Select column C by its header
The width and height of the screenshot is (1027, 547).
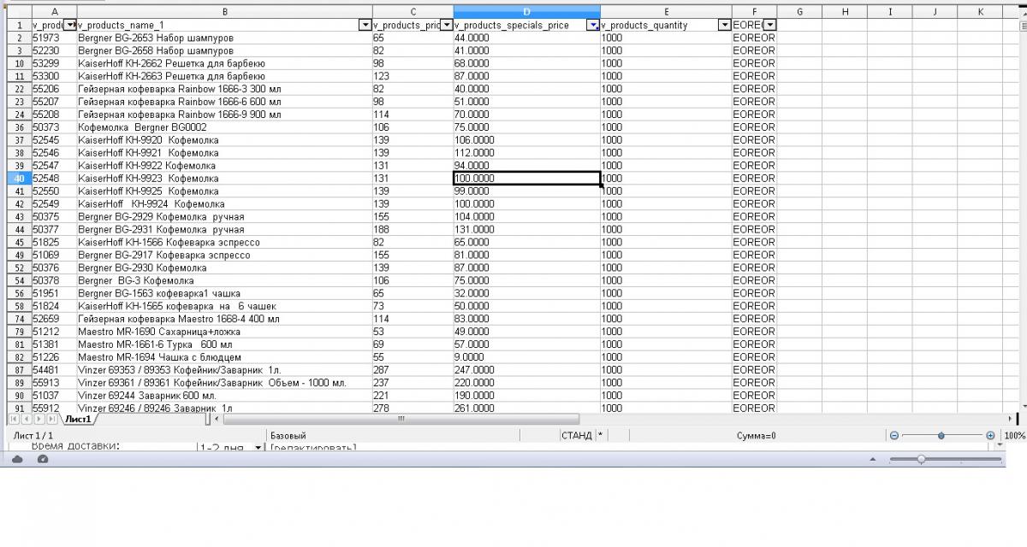pos(413,12)
